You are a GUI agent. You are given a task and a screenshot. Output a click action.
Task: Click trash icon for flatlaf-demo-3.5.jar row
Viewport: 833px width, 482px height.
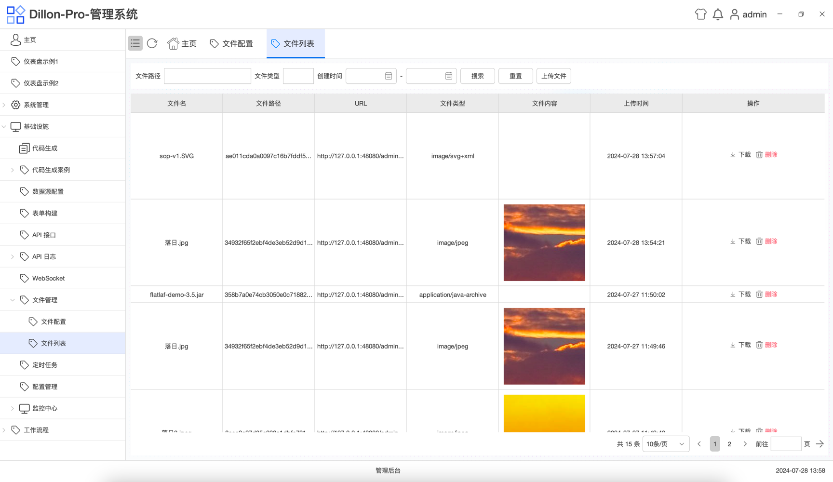pyautogui.click(x=759, y=295)
